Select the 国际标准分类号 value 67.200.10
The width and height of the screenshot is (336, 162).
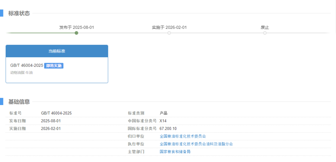tap(168, 129)
